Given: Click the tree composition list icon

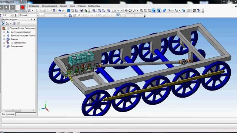Looking at the screenshot, I should (7, 24).
